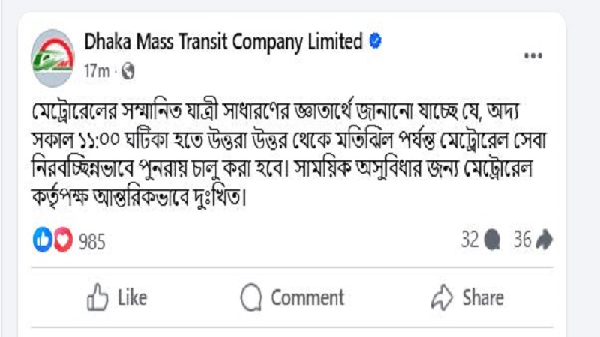Click the blue verified badge

tap(376, 42)
